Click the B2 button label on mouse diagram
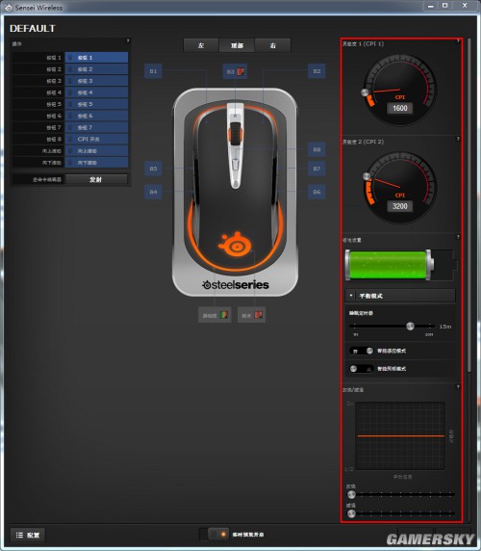The height and width of the screenshot is (551, 481). coord(316,71)
